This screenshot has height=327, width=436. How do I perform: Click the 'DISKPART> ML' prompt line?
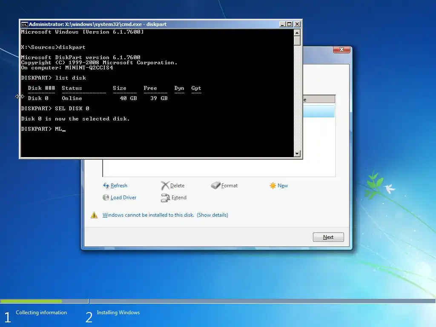click(x=43, y=129)
